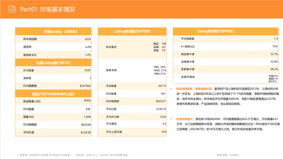Click the '品牌: 63' entry
Image resolution: width=283 pixels, height=159 pixels.
[160, 47]
